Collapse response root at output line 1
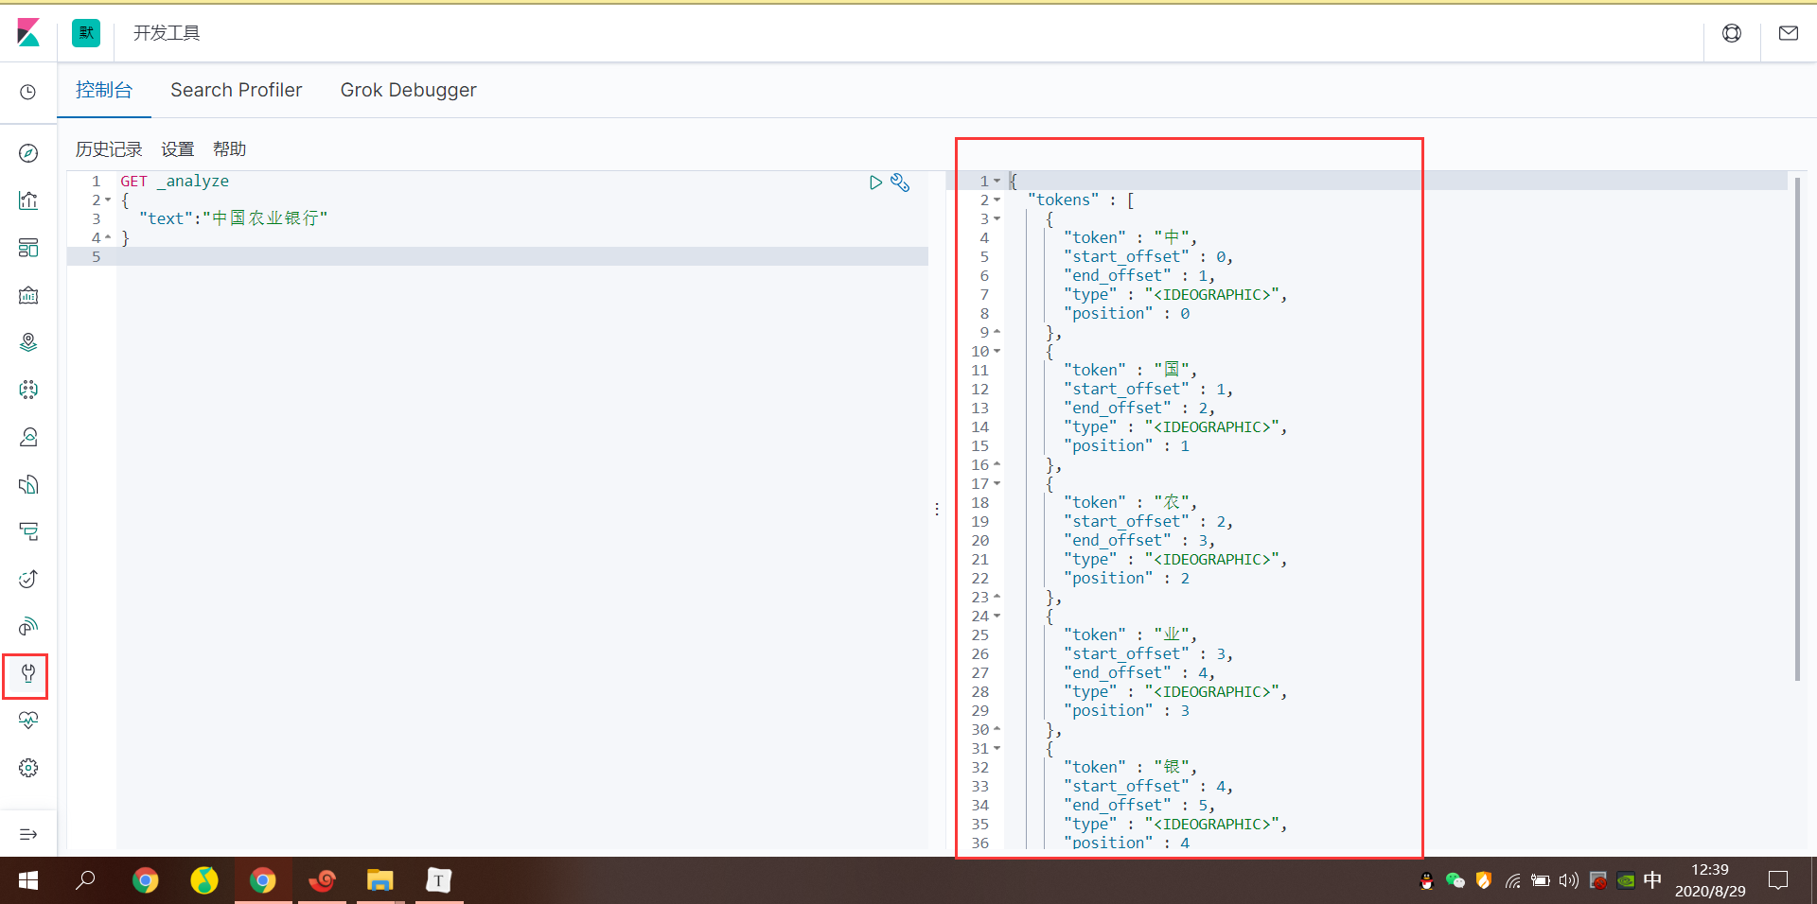 pyautogui.click(x=997, y=181)
